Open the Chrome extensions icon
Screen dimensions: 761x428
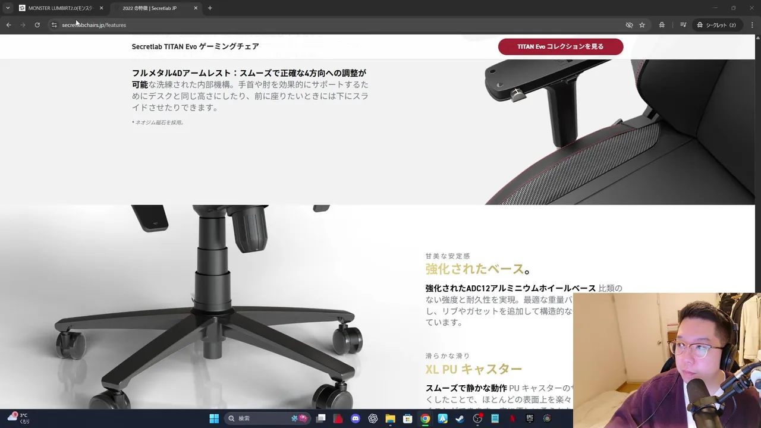click(x=662, y=25)
